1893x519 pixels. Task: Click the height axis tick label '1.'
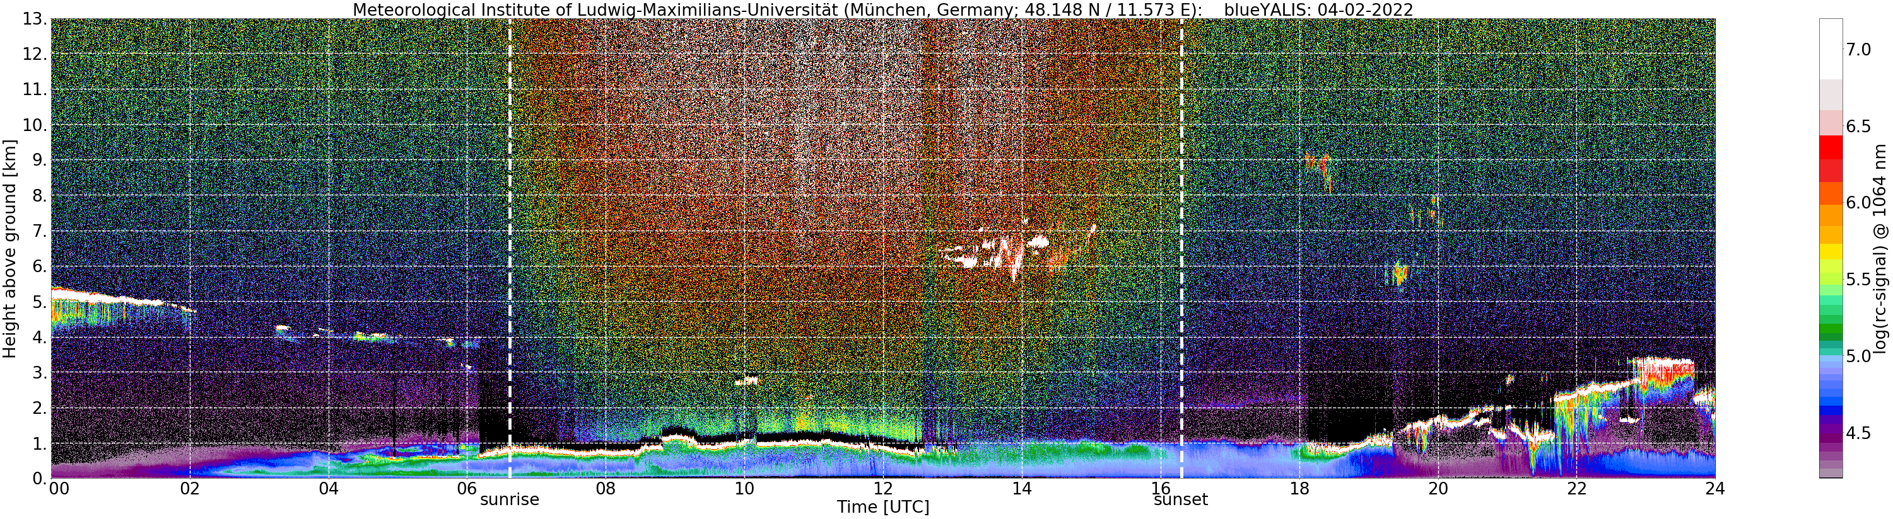click(x=40, y=442)
